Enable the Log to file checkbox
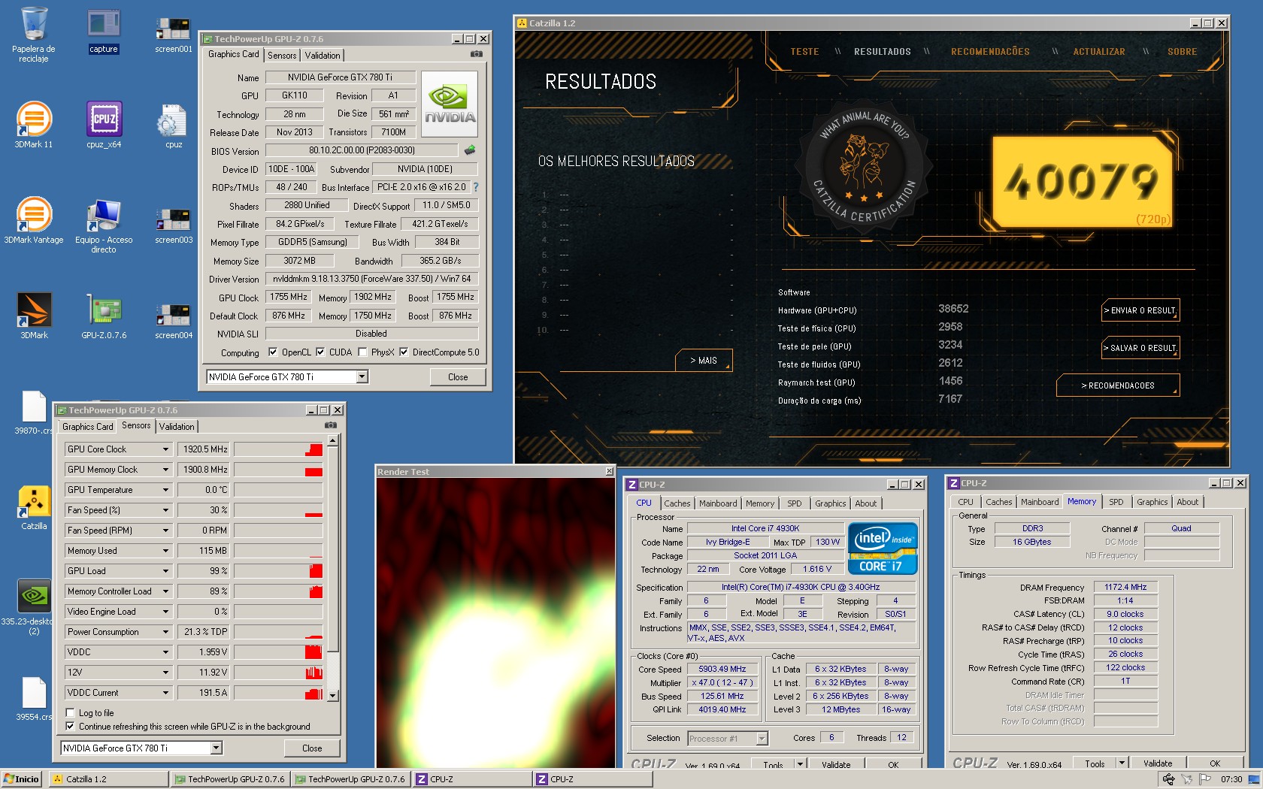The width and height of the screenshot is (1263, 789). click(70, 712)
